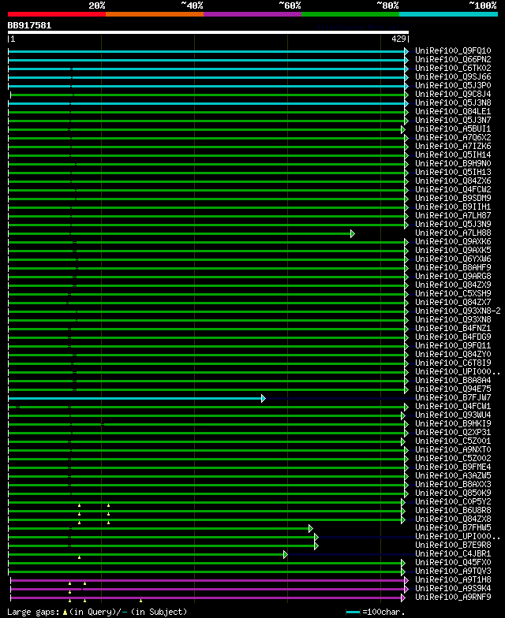Select the UniRef100_A9NXT0 label
This screenshot has height=618, width=505.
pos(453,449)
